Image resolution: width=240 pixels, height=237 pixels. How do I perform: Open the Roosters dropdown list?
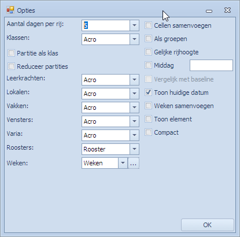pyautogui.click(x=134, y=149)
